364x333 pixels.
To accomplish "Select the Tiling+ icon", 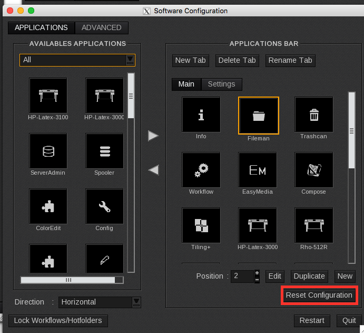I will (x=201, y=225).
